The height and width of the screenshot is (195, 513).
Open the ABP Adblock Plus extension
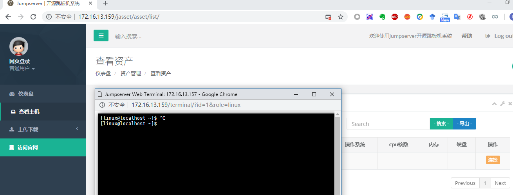point(395,17)
